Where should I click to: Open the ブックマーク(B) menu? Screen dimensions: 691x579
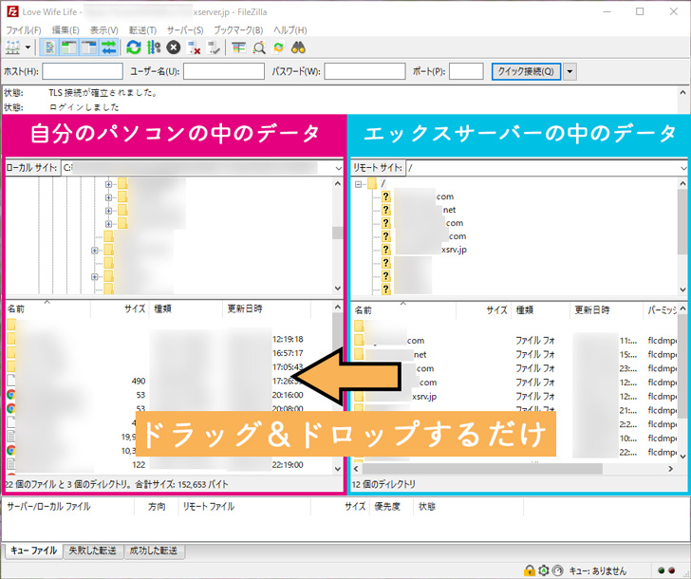tap(239, 30)
